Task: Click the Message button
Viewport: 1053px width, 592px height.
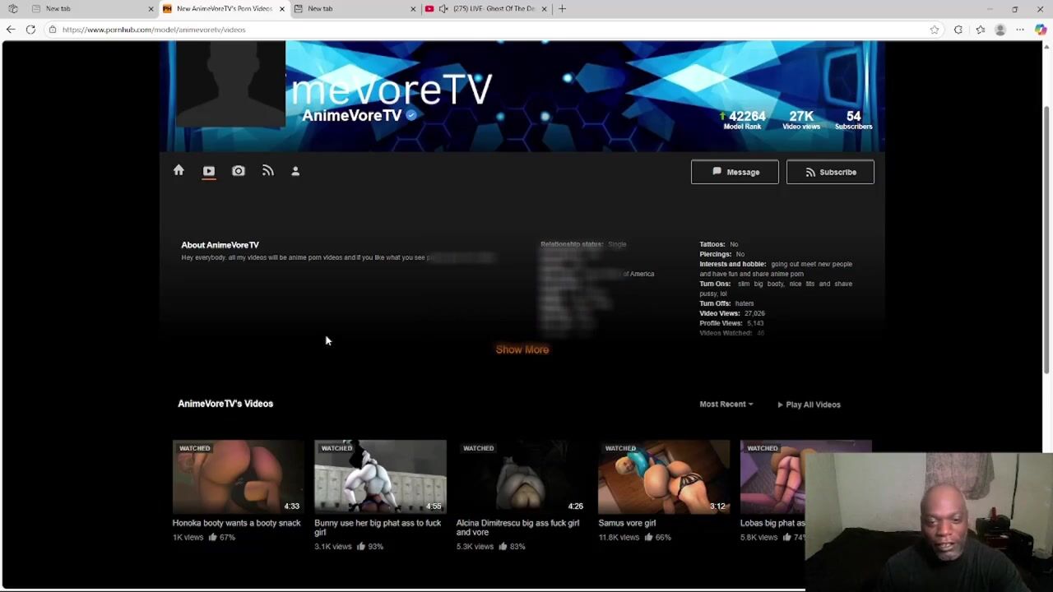Action: pos(735,172)
